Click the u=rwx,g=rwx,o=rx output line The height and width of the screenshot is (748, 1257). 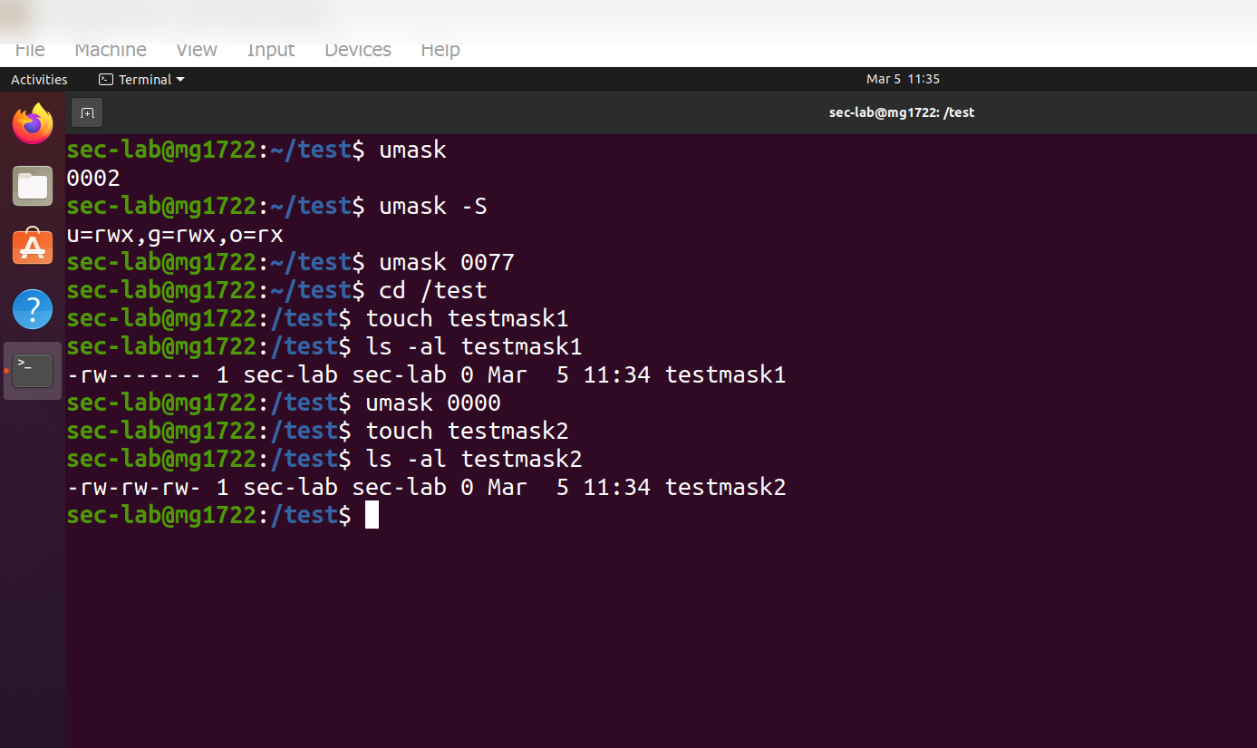(175, 235)
